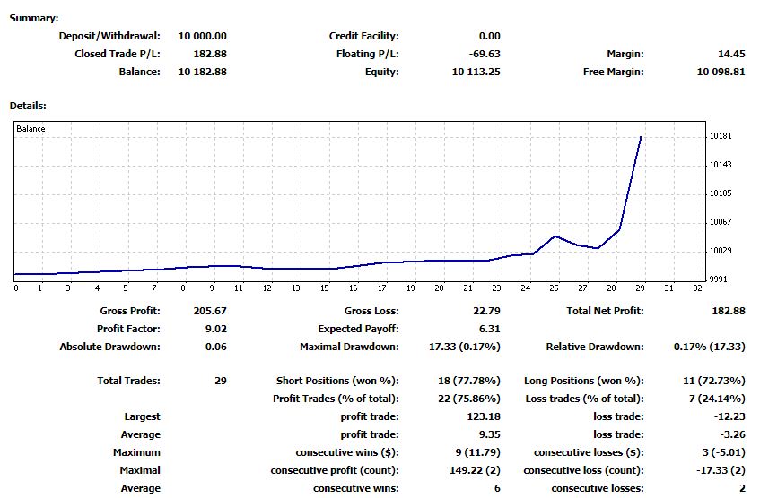
Task: Click the Details section heading
Action: point(28,106)
